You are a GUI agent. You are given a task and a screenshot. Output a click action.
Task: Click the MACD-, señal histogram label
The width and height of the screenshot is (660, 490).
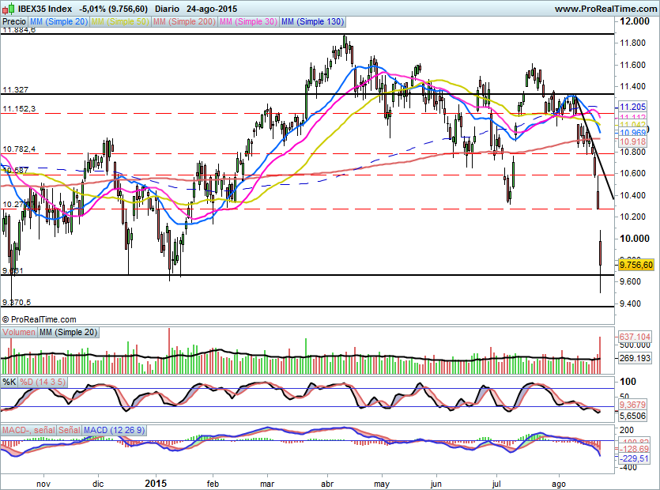click(x=28, y=430)
